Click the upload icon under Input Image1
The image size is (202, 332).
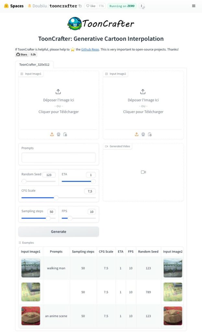52,134
